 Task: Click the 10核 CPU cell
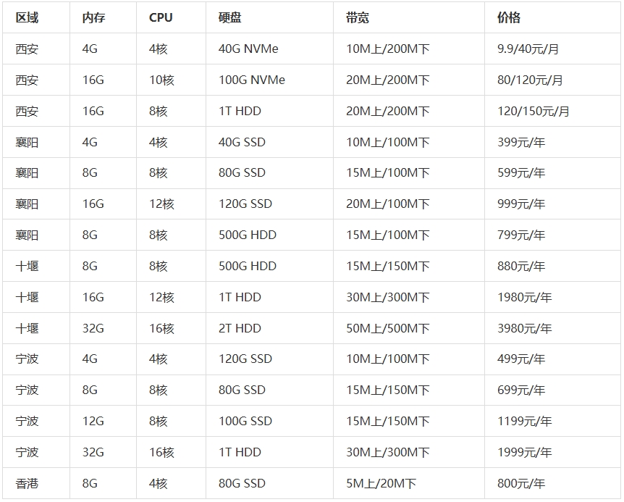[161, 80]
